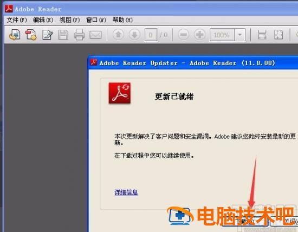Viewport: 298px width, 232px height.
Task: Click the page number input field
Action: (151, 35)
